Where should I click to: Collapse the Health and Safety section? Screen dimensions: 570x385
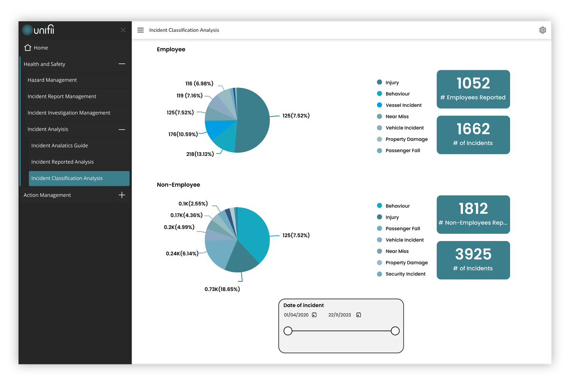click(122, 64)
